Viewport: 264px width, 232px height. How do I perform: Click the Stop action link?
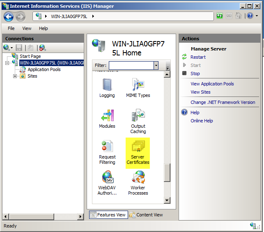pos(195,74)
